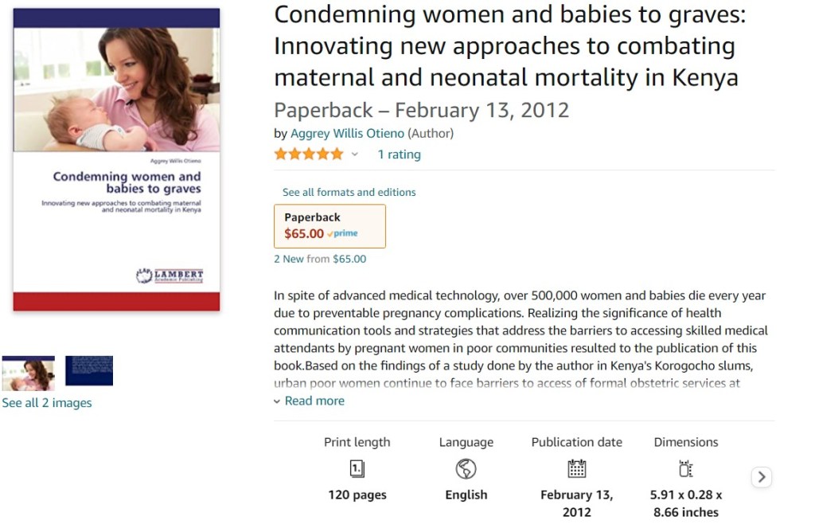This screenshot has height=532, width=815.
Task: Click the language globe icon
Action: pyautogui.click(x=466, y=468)
